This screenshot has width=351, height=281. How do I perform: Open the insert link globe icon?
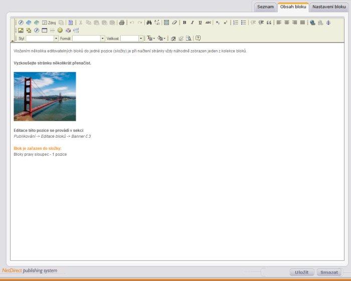[313, 23]
